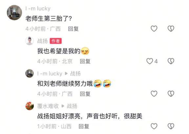Open 覆水难收's flower avatar
Image resolution: width=189 pixels, height=134 pixels.
click(30, 106)
